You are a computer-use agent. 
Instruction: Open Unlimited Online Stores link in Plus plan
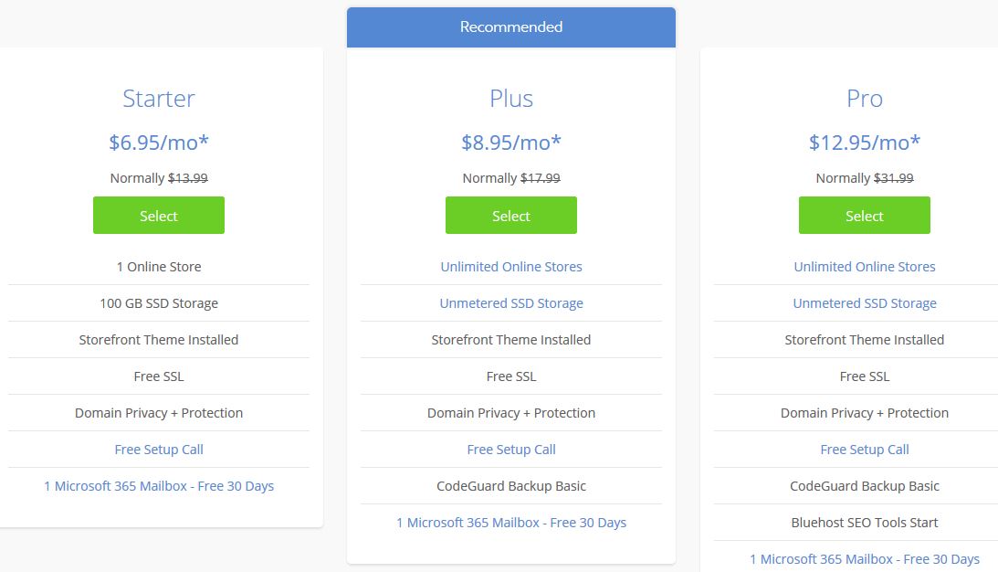tap(511, 267)
